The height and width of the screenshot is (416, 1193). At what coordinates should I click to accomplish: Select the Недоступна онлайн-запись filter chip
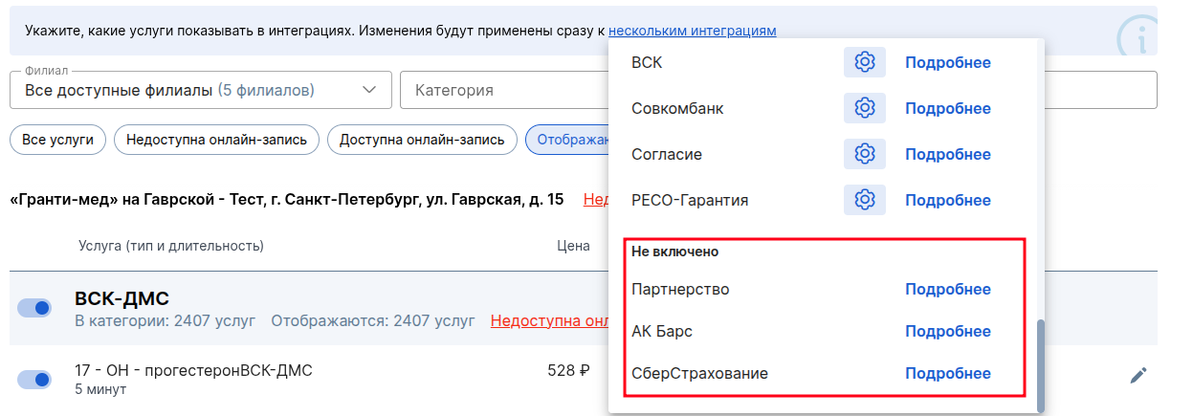point(216,140)
